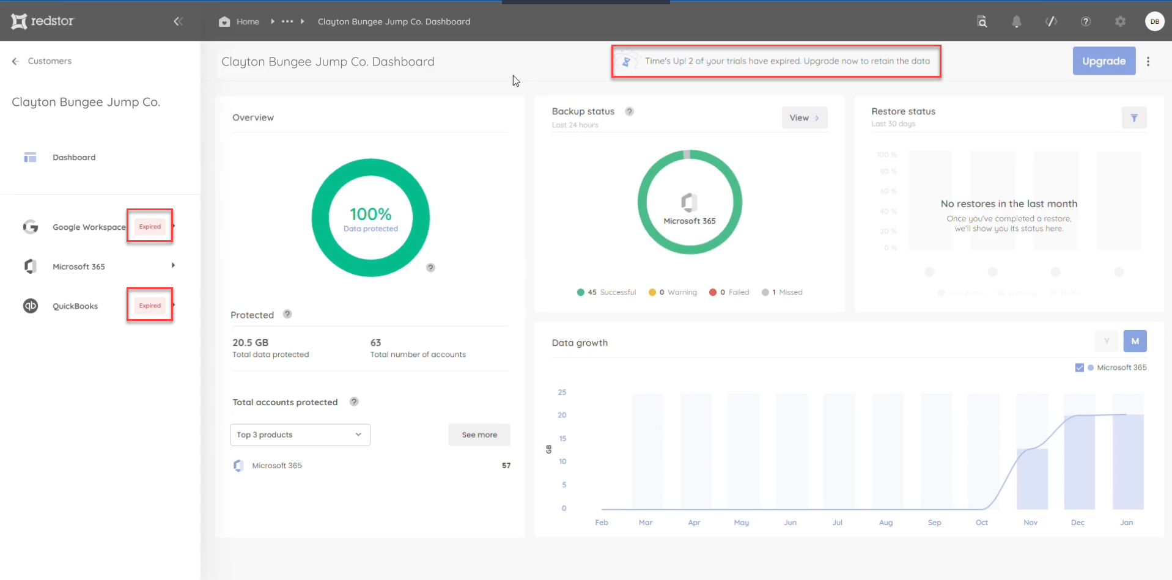This screenshot has height=580, width=1172.
Task: Click the grey Missed legend dot
Action: (x=765, y=292)
